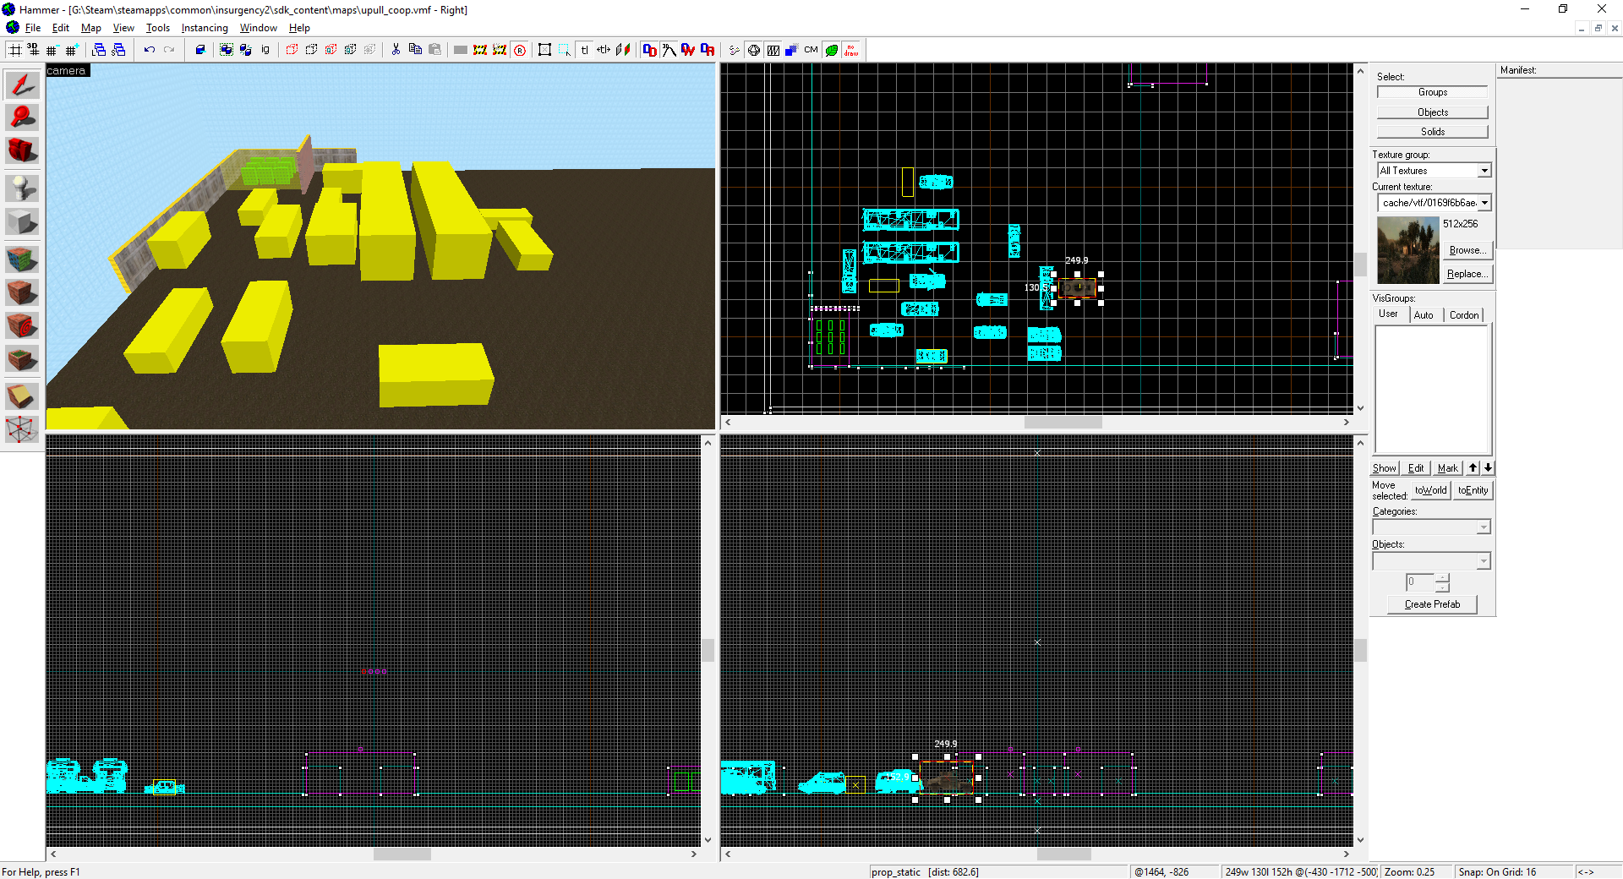Image resolution: width=1623 pixels, height=879 pixels.
Task: Switch to the Cordon visgroups tab
Action: click(1464, 315)
